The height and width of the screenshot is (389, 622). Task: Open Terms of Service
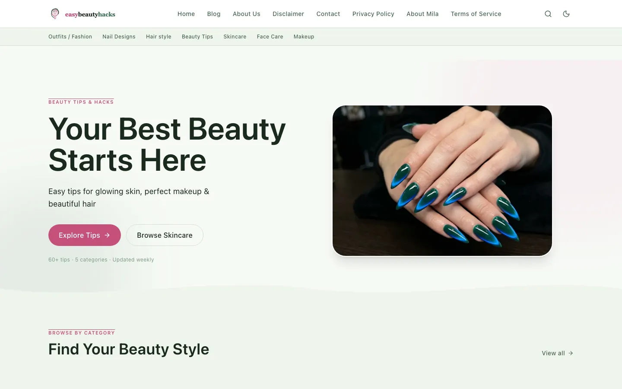[476, 14]
